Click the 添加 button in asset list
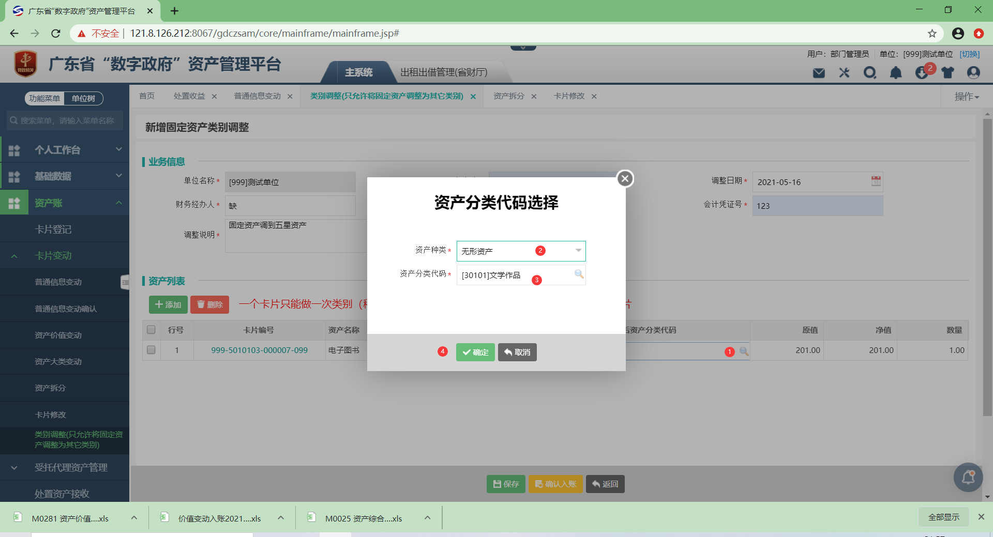The height and width of the screenshot is (537, 993). pyautogui.click(x=168, y=305)
